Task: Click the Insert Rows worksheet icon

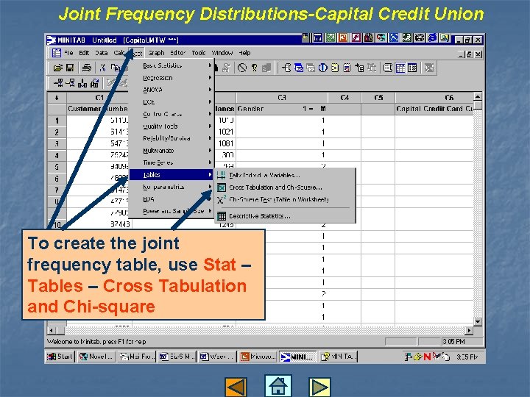Action: click(71, 82)
